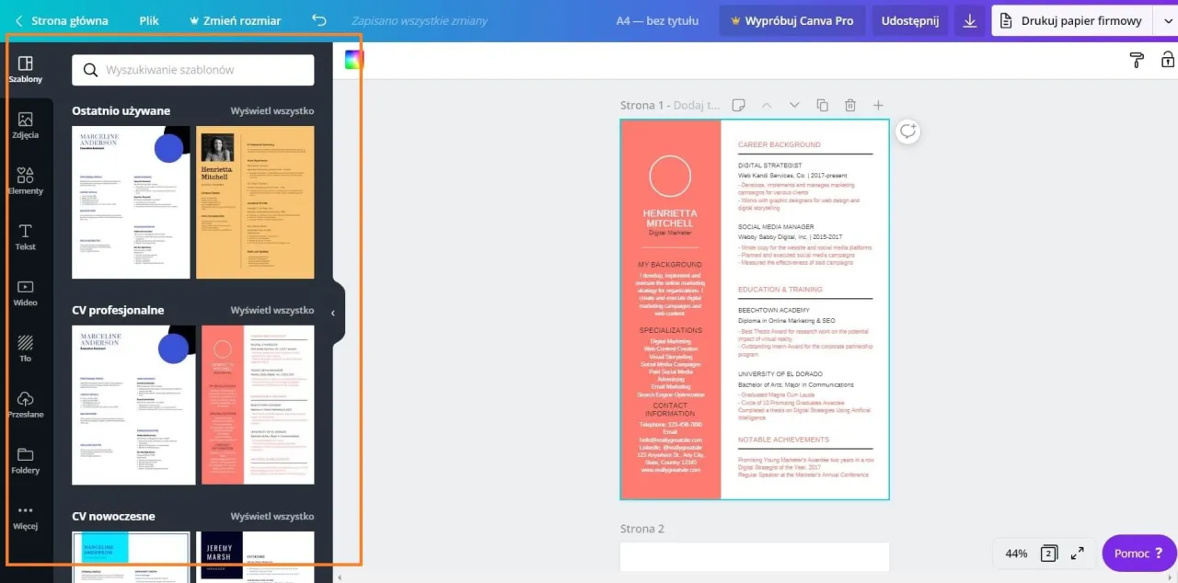Open the Zdjęcia photos panel
The image size is (1178, 583).
coord(26,125)
